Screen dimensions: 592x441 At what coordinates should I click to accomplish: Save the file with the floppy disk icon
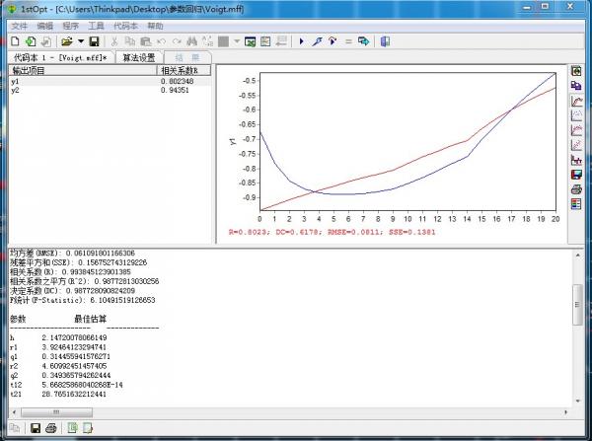coord(94,41)
